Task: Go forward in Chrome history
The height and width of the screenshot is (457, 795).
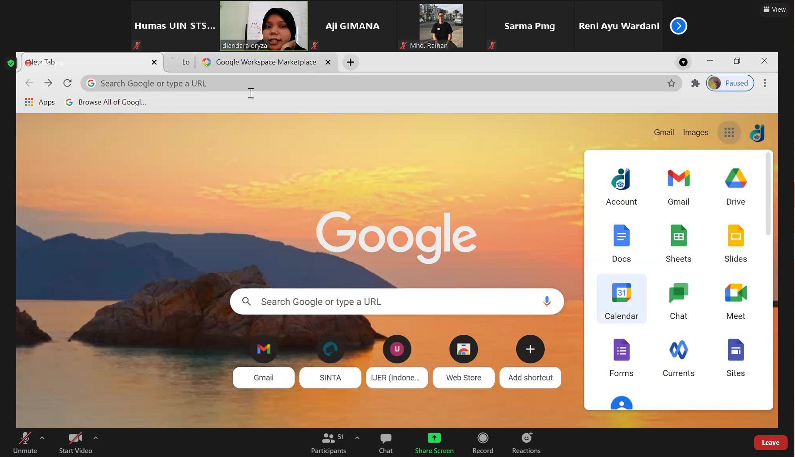Action: (x=48, y=83)
